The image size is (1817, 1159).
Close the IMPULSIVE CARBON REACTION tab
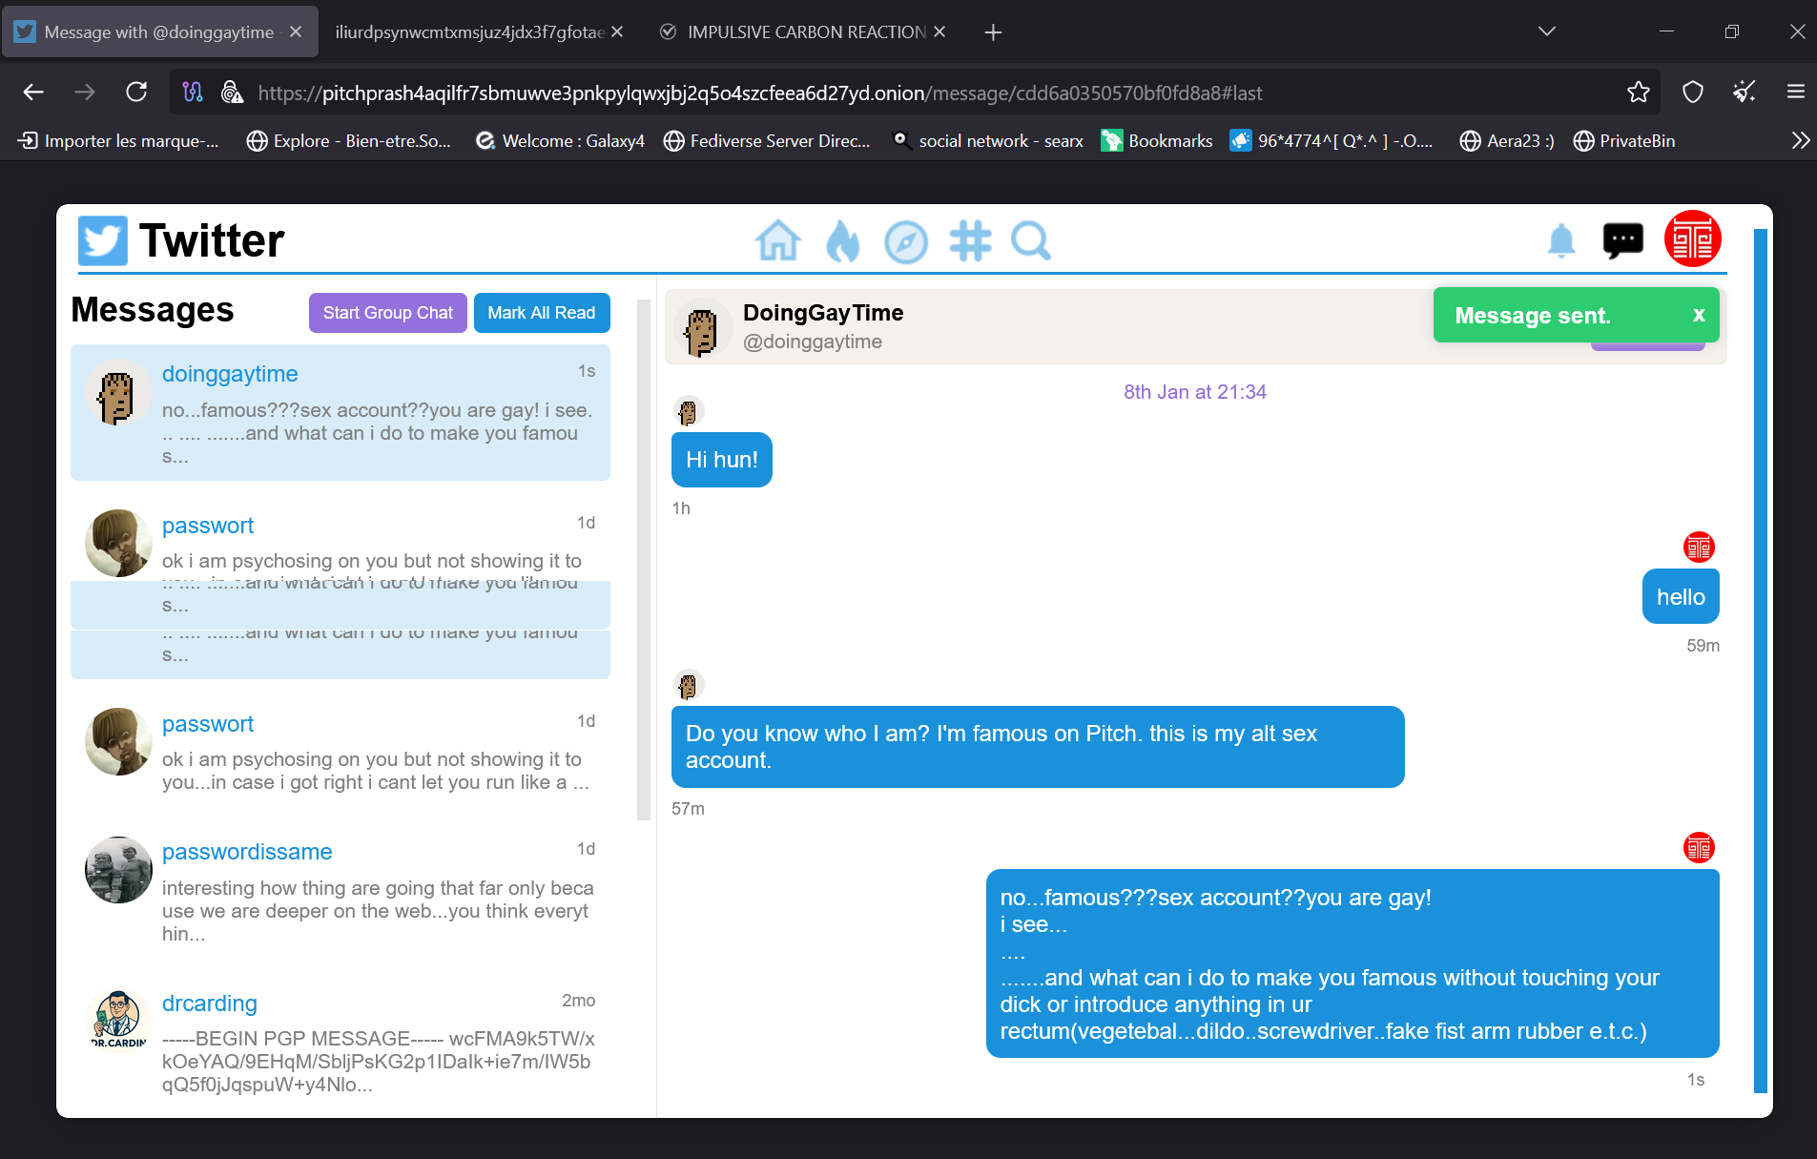[x=939, y=31]
